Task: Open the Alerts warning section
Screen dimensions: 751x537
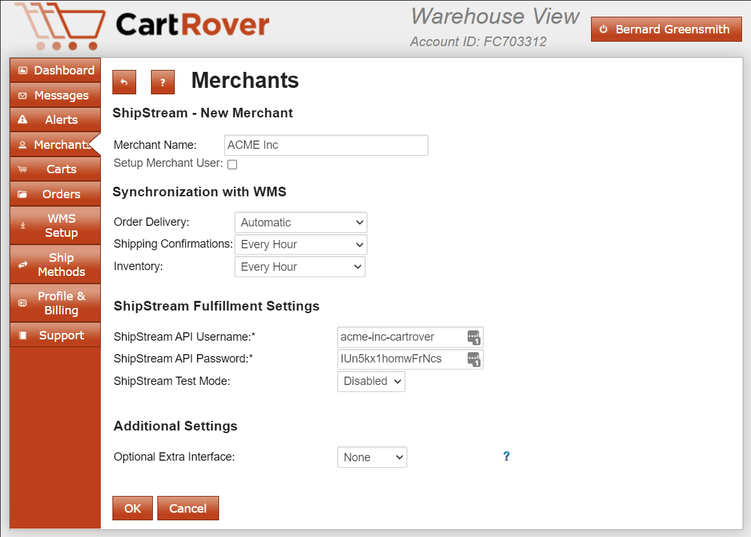Action: click(x=55, y=120)
